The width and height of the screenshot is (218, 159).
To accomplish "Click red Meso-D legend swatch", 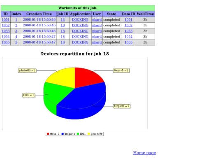I will click(x=48, y=134).
